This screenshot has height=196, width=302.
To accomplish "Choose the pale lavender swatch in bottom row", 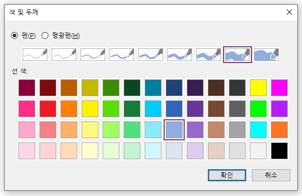I will [195, 151].
